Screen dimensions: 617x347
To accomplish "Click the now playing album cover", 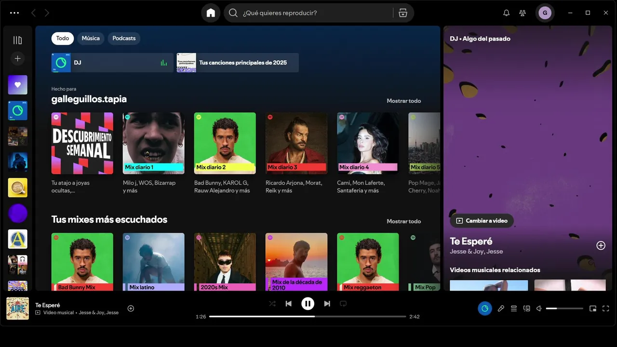I will click(18, 308).
